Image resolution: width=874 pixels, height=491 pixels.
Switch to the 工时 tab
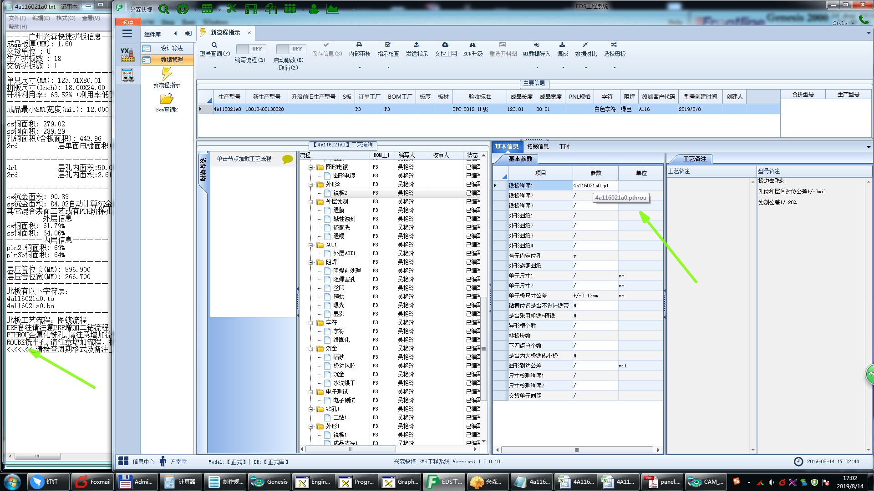564,146
